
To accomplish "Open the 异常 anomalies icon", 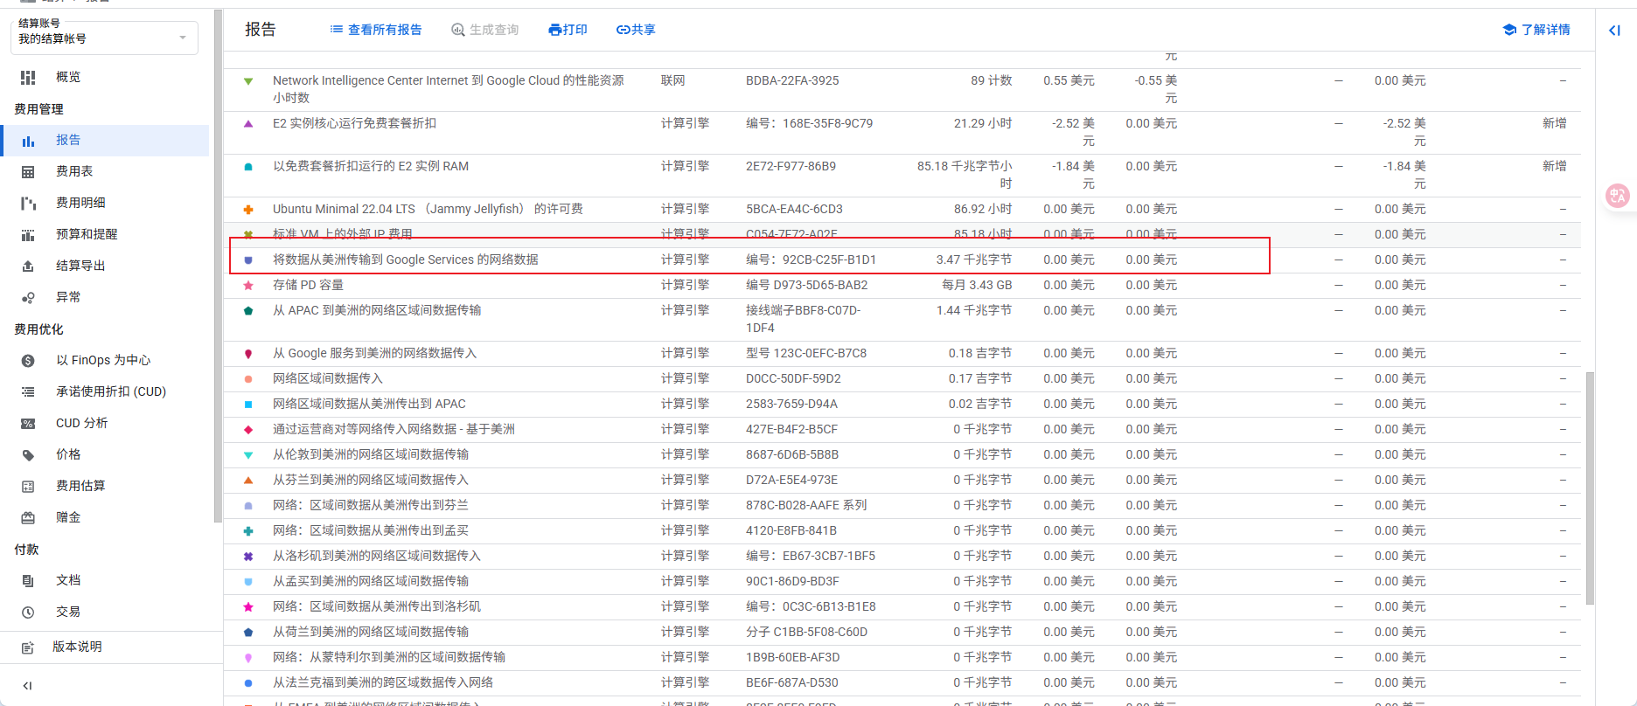I will coord(28,298).
